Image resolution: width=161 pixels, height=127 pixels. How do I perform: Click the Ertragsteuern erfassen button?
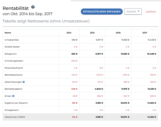tap(102, 12)
